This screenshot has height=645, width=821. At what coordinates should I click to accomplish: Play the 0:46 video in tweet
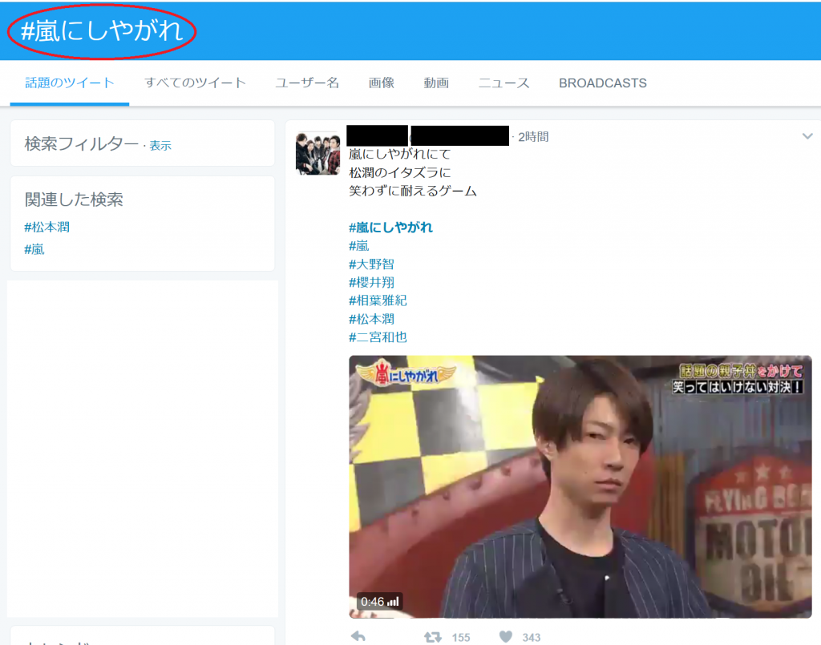(x=580, y=486)
